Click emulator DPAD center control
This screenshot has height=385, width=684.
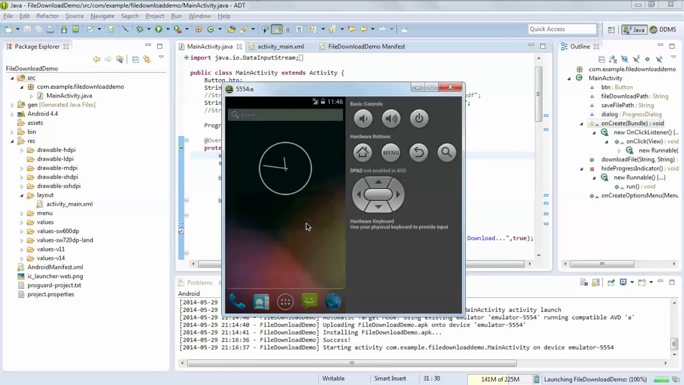378,195
